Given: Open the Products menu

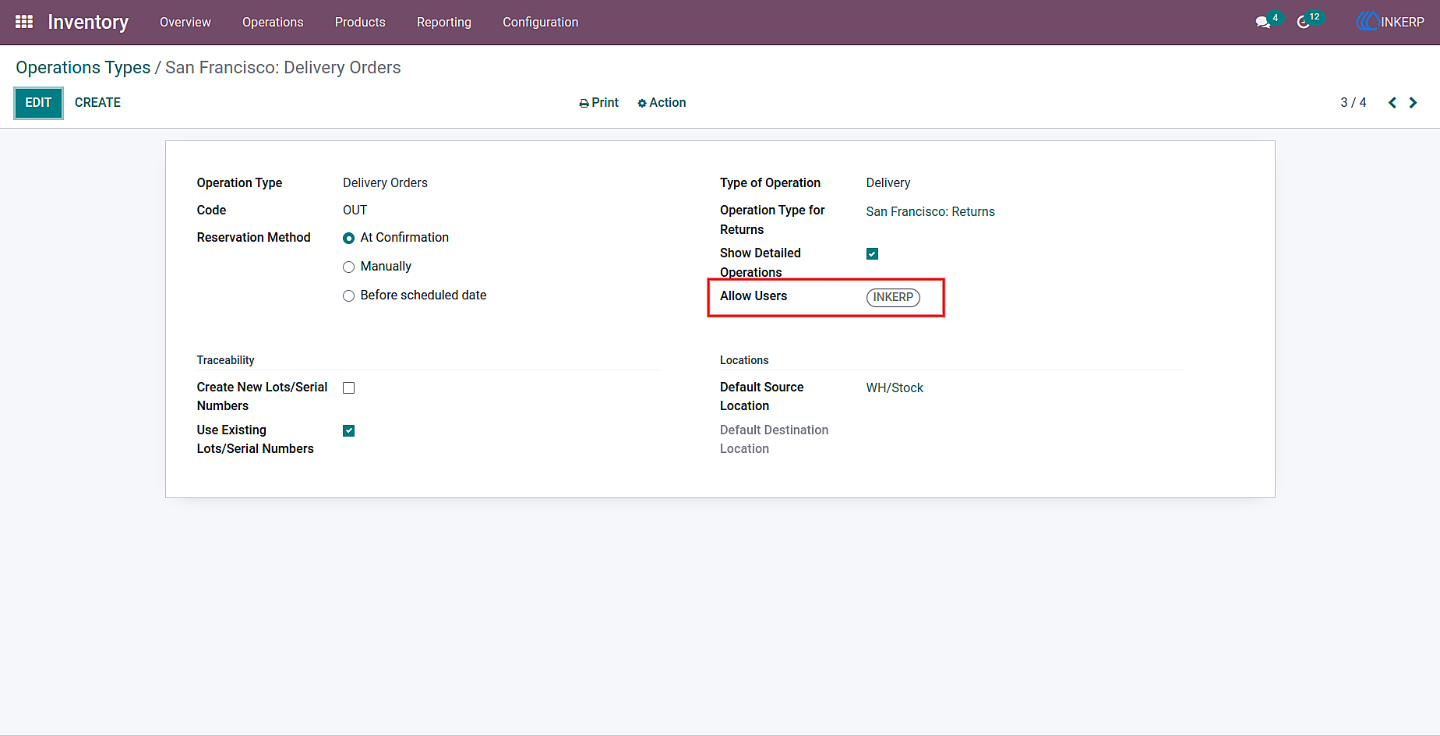Looking at the screenshot, I should click(360, 22).
